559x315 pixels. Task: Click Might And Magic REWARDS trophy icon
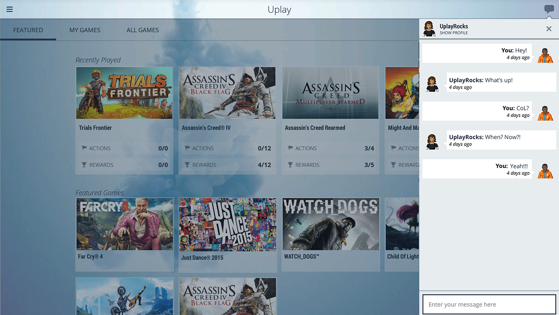[393, 165]
